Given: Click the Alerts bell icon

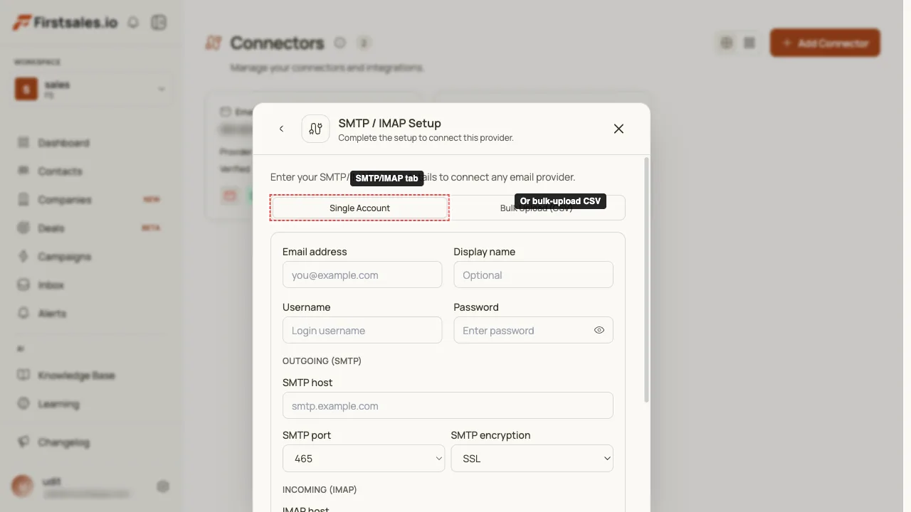Looking at the screenshot, I should tap(23, 314).
